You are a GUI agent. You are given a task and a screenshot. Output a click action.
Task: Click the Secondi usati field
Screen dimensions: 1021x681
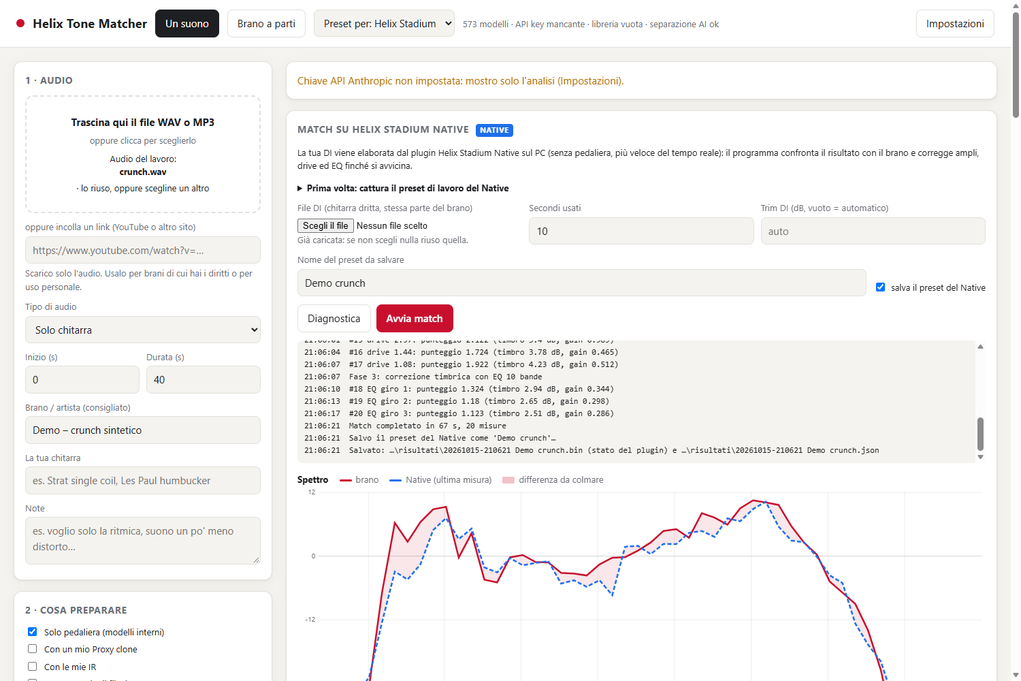pyautogui.click(x=641, y=231)
